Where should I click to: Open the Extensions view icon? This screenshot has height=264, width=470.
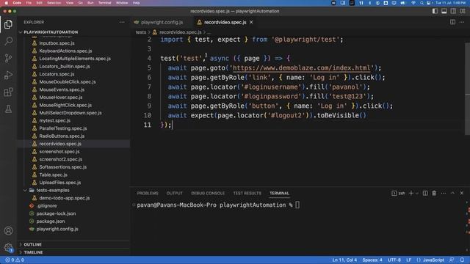(8, 92)
